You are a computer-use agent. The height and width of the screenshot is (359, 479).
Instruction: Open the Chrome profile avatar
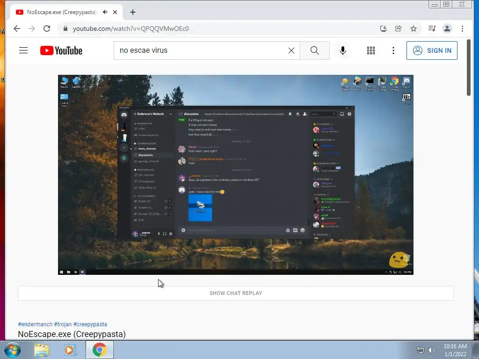coord(447,29)
